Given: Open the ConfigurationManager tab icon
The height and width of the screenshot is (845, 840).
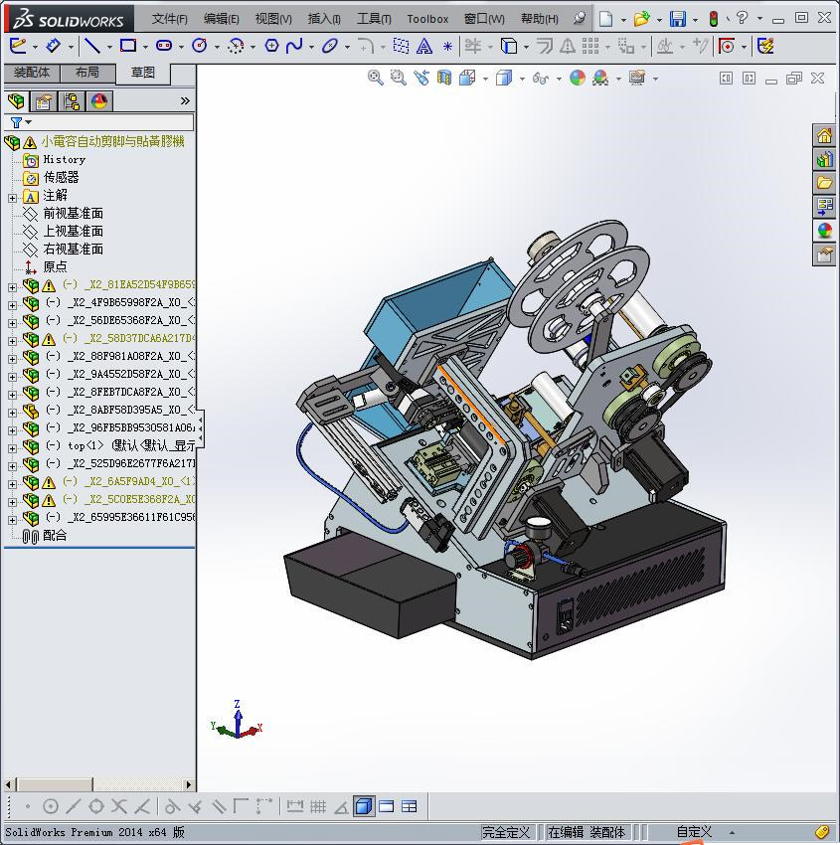Looking at the screenshot, I should tap(72, 101).
